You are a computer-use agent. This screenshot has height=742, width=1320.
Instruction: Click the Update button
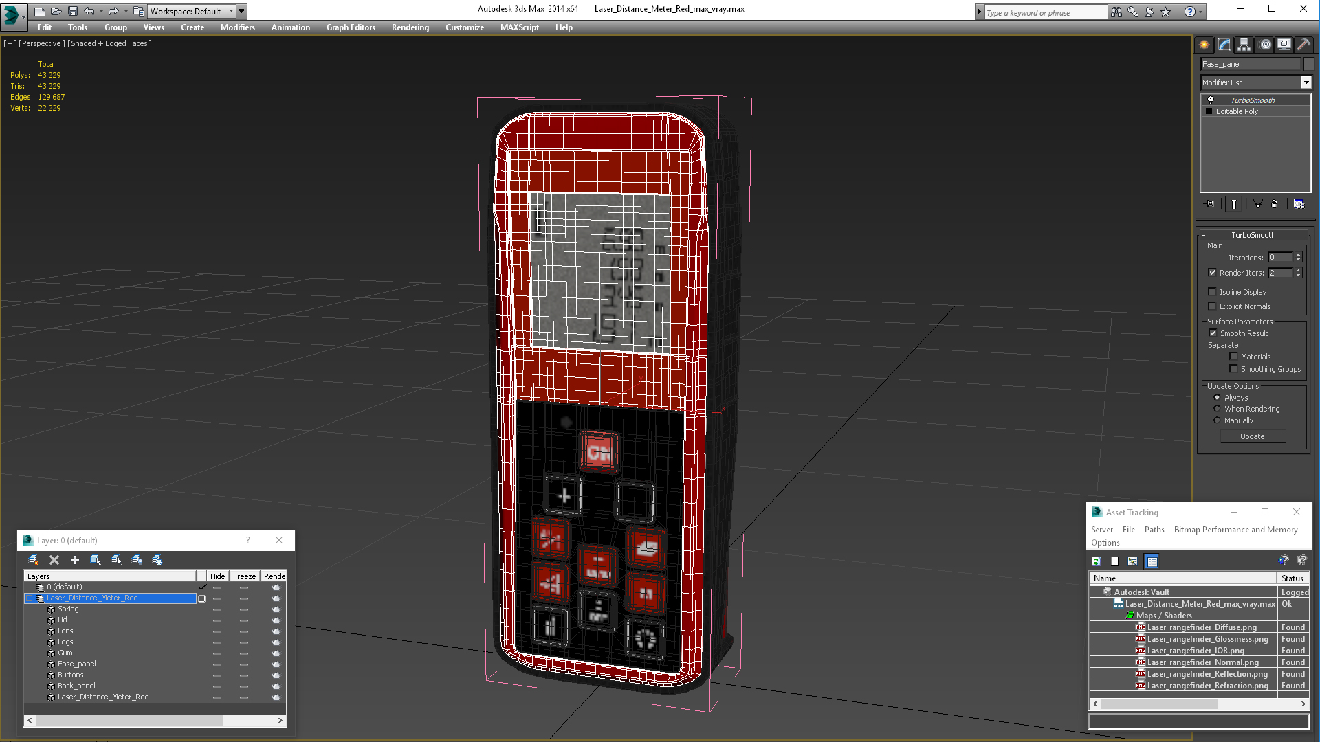click(1252, 436)
